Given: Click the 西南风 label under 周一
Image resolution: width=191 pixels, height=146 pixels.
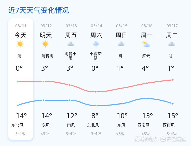Looking at the screenshot, I should click(144, 125).
